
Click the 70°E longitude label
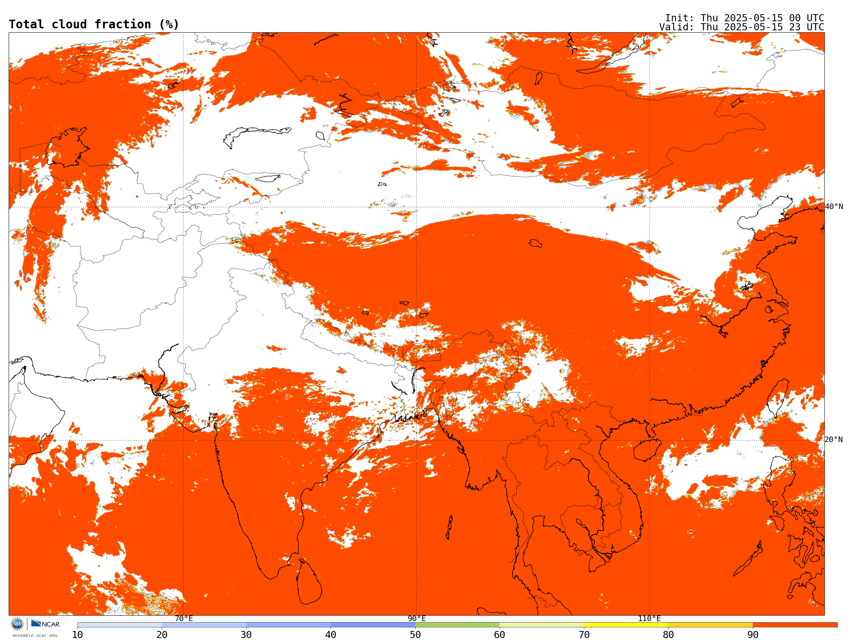click(x=184, y=619)
